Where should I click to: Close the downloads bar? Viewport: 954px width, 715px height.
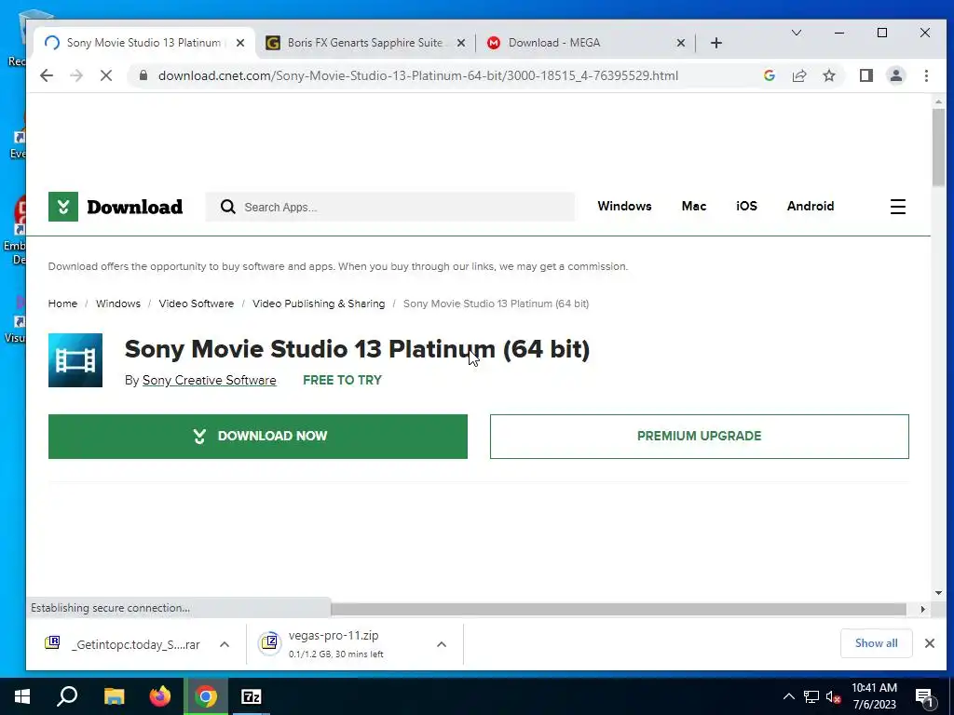[x=929, y=643]
